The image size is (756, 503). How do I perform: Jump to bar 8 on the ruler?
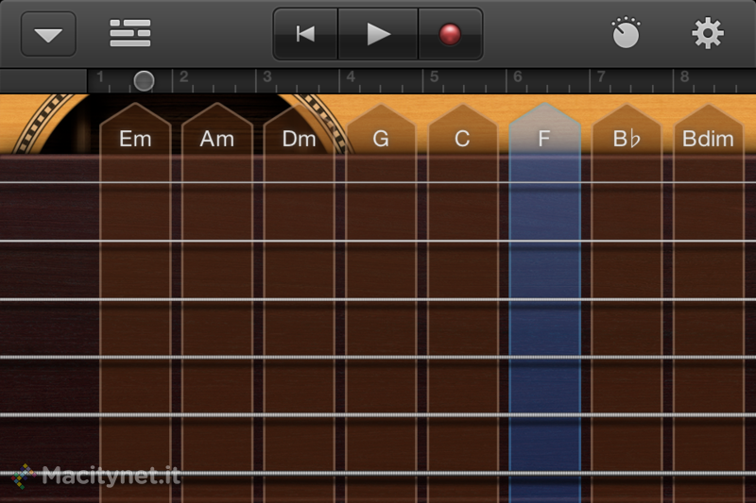tap(683, 79)
